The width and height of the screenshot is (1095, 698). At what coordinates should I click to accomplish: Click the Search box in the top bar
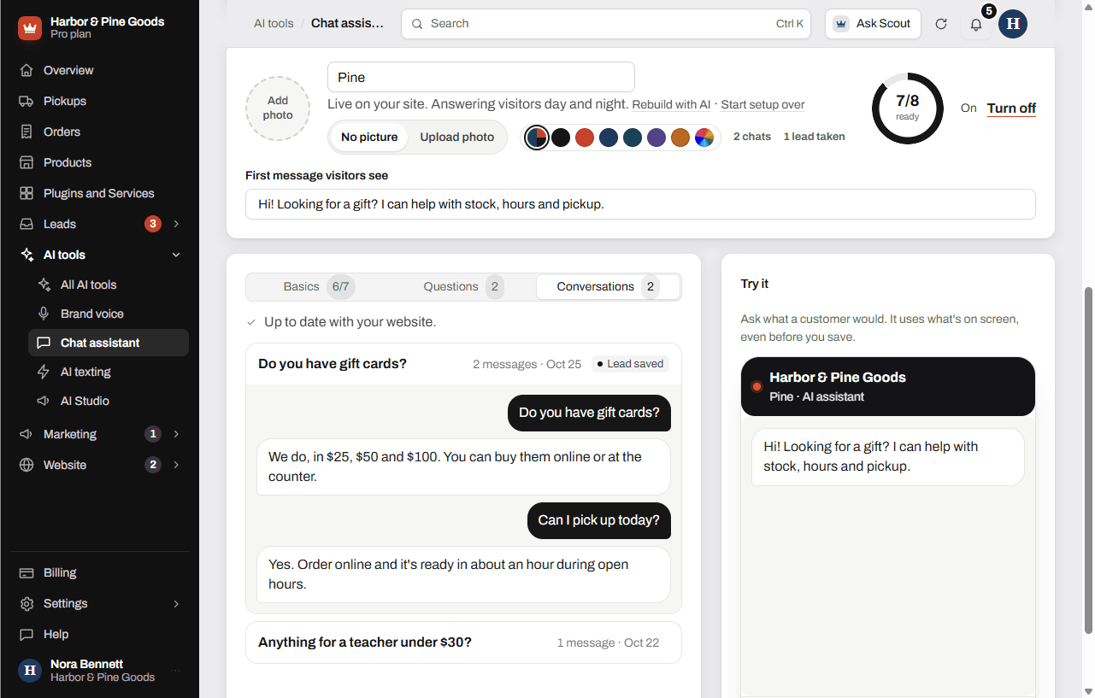pos(608,24)
